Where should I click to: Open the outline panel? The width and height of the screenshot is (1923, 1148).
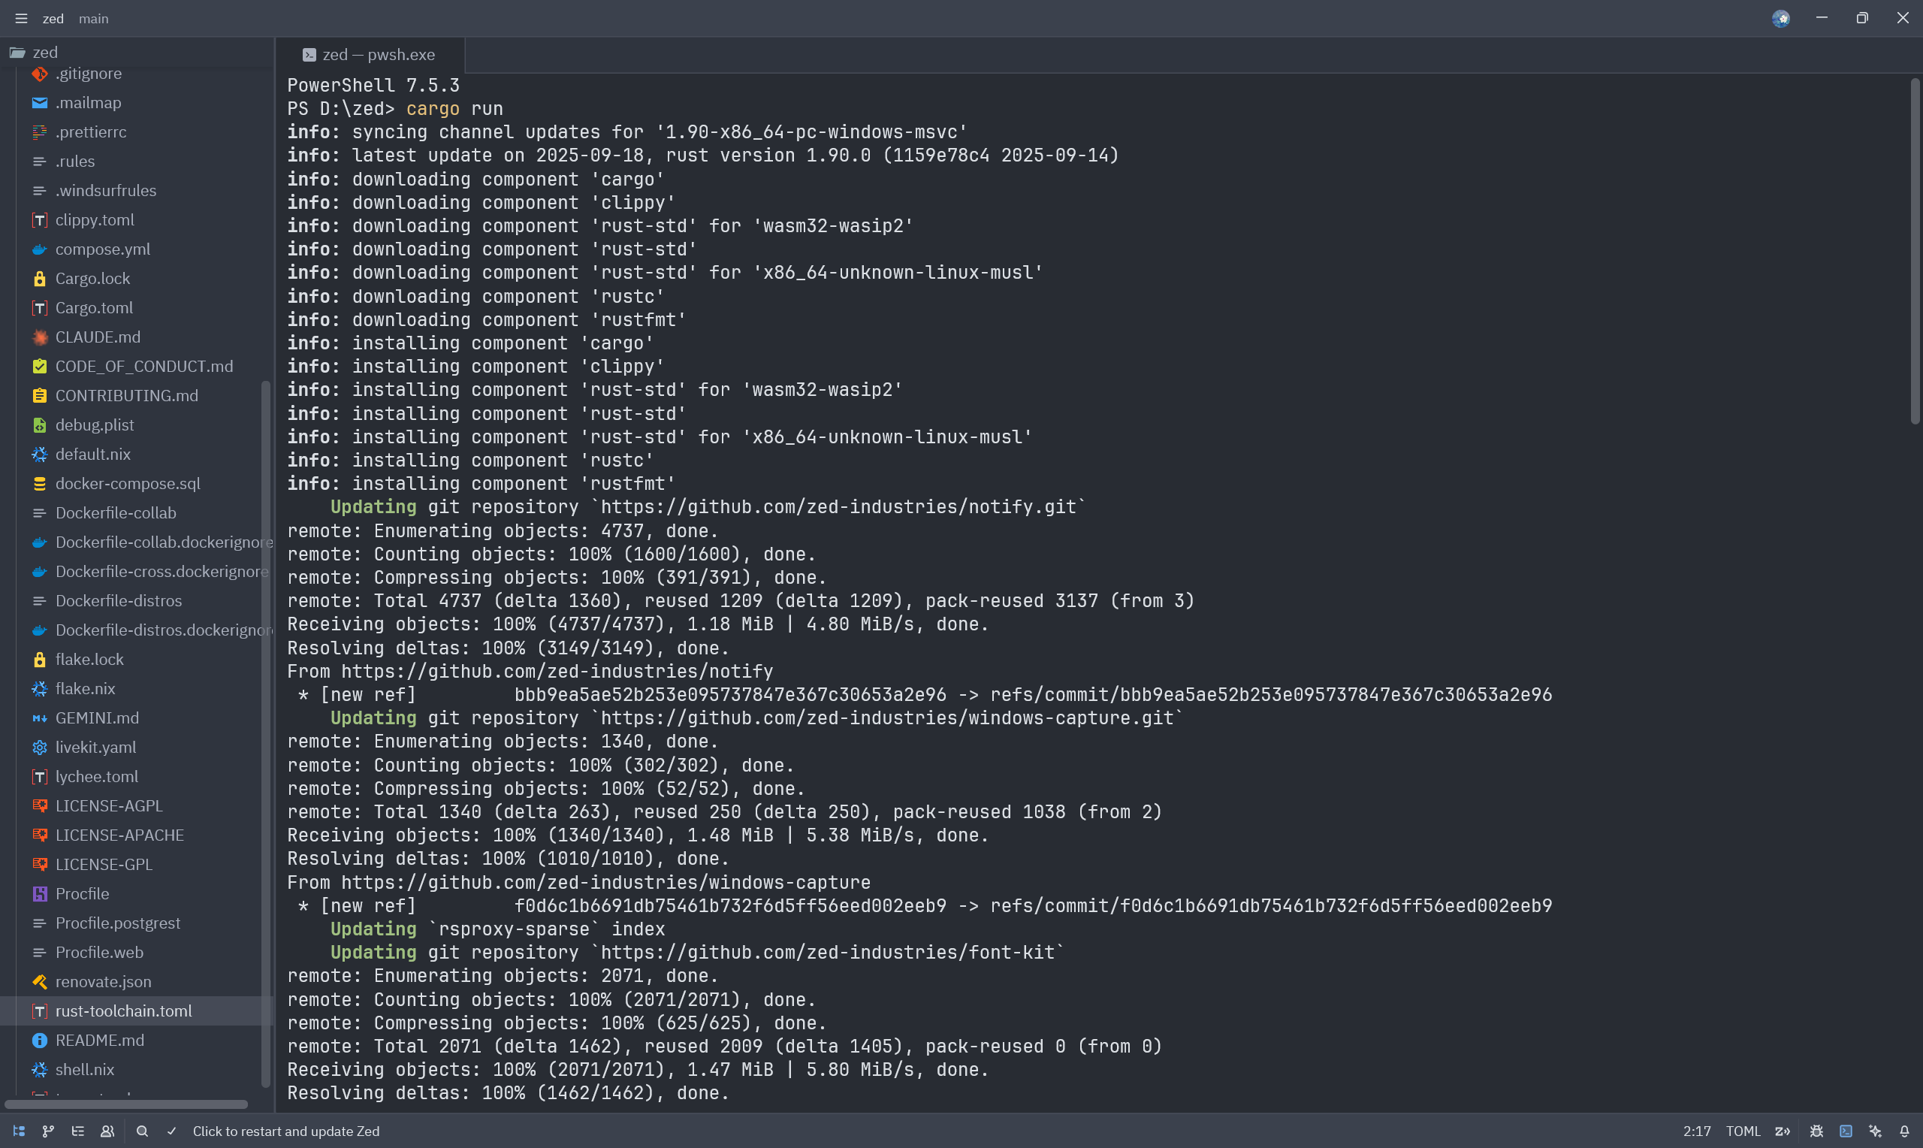point(77,1131)
